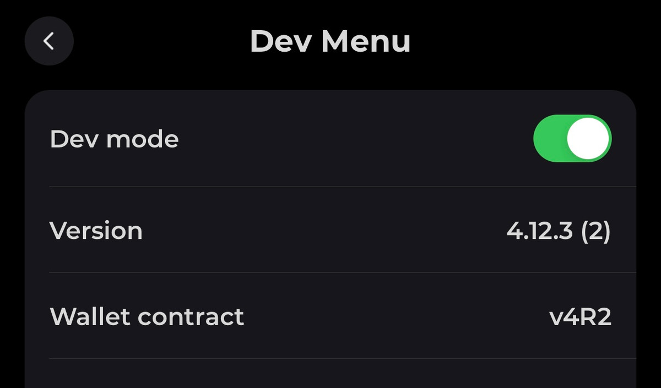Image resolution: width=661 pixels, height=388 pixels.
Task: Click the word mode in Dev mode row
Action: (x=142, y=139)
